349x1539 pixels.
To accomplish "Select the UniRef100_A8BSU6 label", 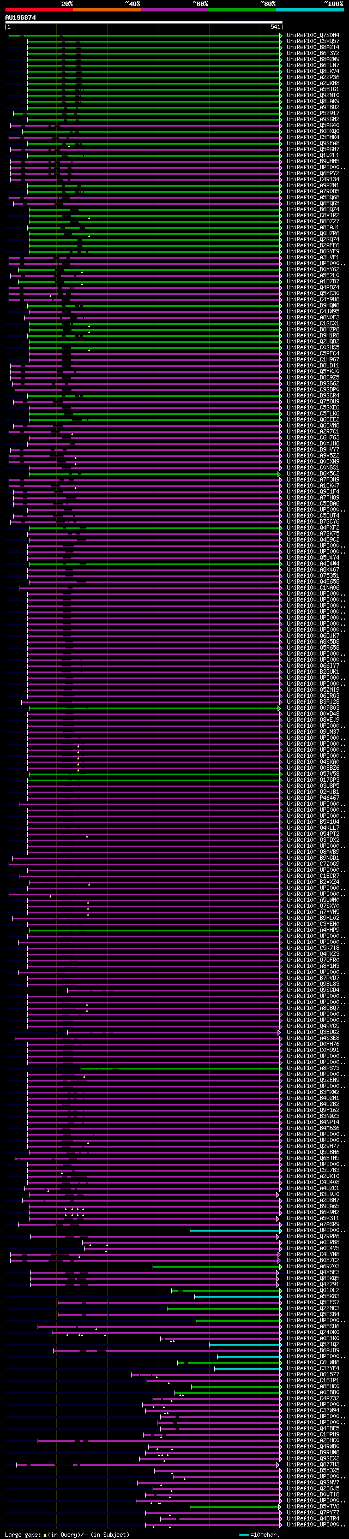I will click(x=313, y=1326).
